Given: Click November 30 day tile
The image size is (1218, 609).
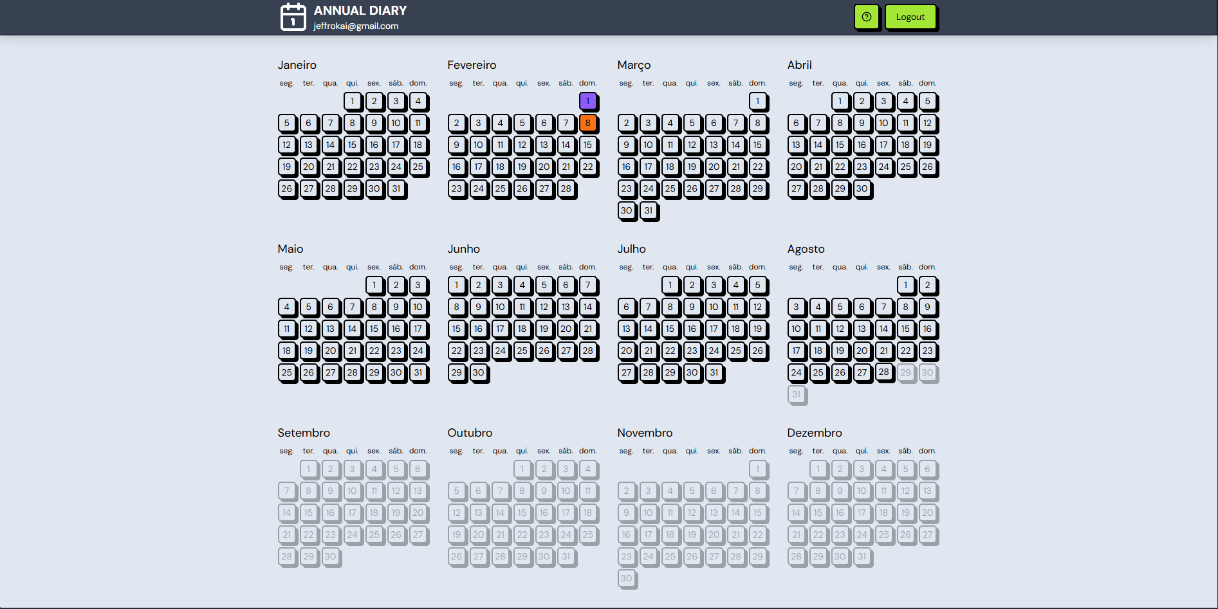Looking at the screenshot, I should (x=626, y=578).
